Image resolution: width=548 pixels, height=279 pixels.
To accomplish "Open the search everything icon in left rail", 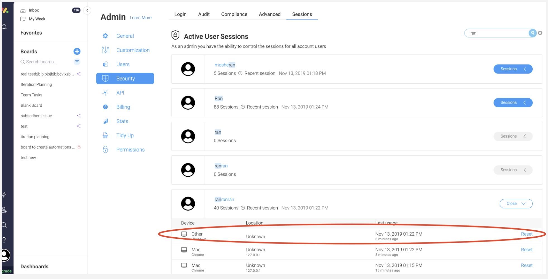I will [x=4, y=225].
